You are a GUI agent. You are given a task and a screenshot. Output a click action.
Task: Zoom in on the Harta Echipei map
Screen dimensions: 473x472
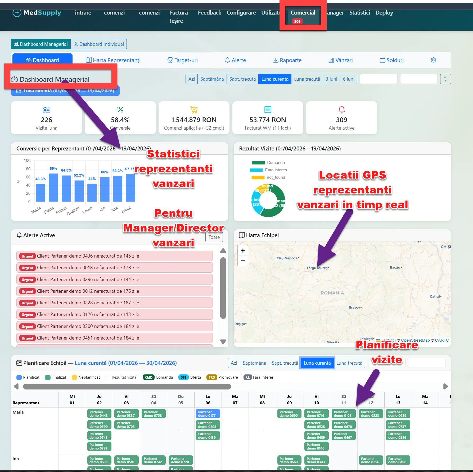click(243, 250)
